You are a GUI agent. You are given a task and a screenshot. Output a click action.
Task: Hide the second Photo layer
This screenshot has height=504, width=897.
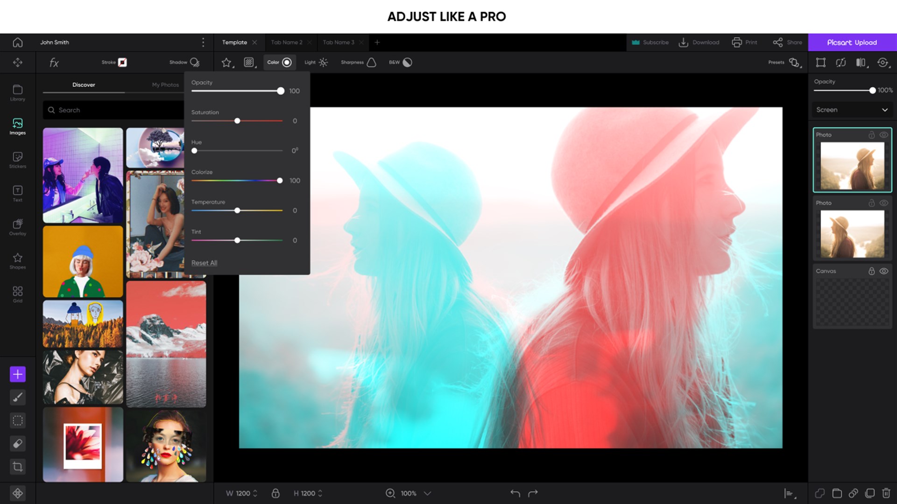885,203
